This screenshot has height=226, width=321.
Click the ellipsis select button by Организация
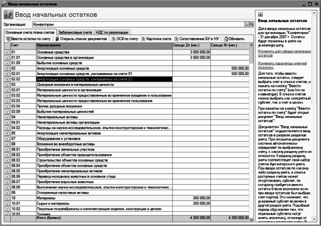(247, 25)
